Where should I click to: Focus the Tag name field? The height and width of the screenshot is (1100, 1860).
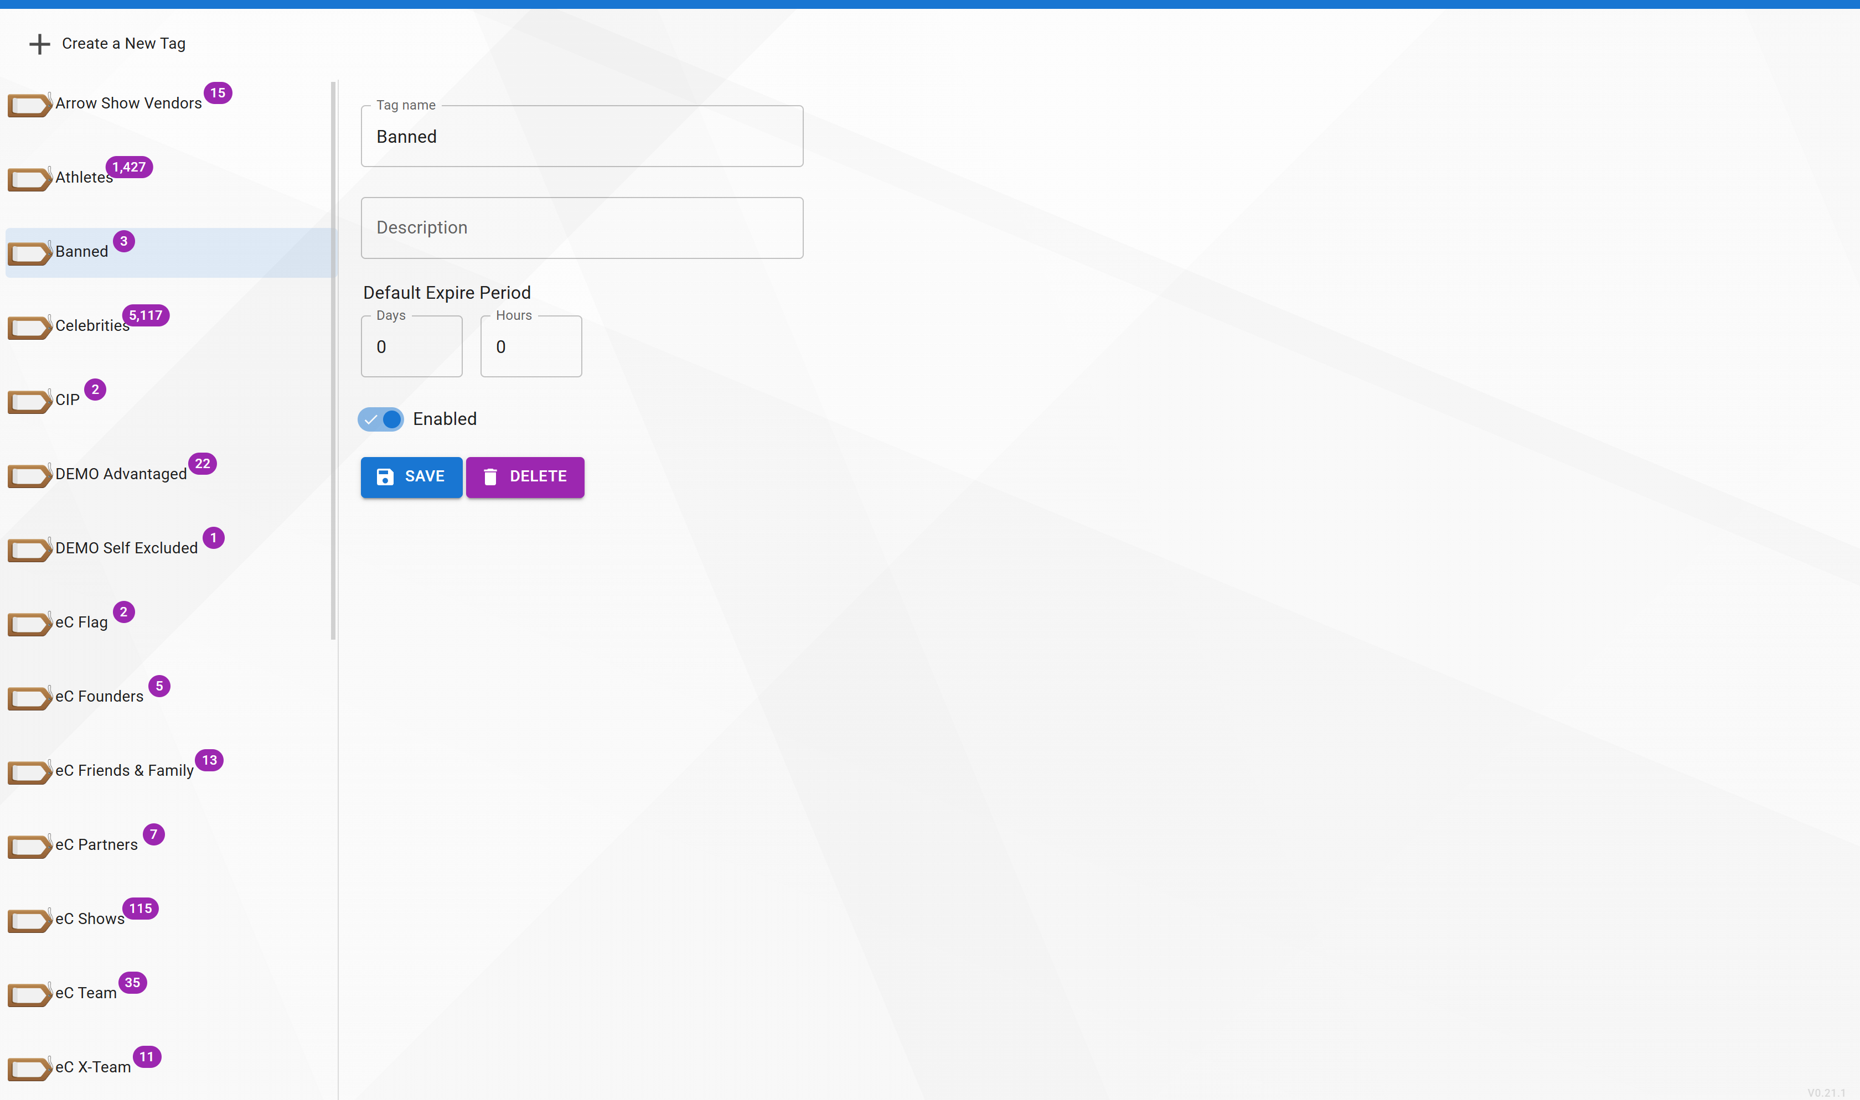pos(582,136)
